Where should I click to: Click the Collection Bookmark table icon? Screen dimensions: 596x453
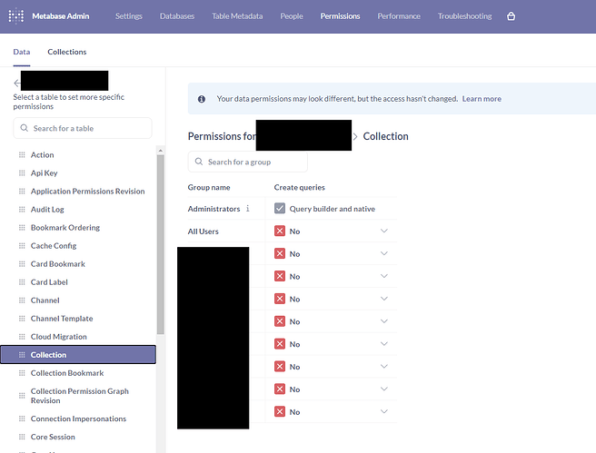(x=22, y=373)
